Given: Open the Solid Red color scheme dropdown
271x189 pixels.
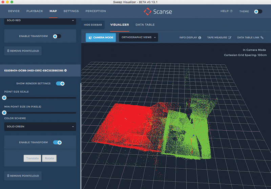Looking at the screenshot, I should pyautogui.click(x=40, y=21).
